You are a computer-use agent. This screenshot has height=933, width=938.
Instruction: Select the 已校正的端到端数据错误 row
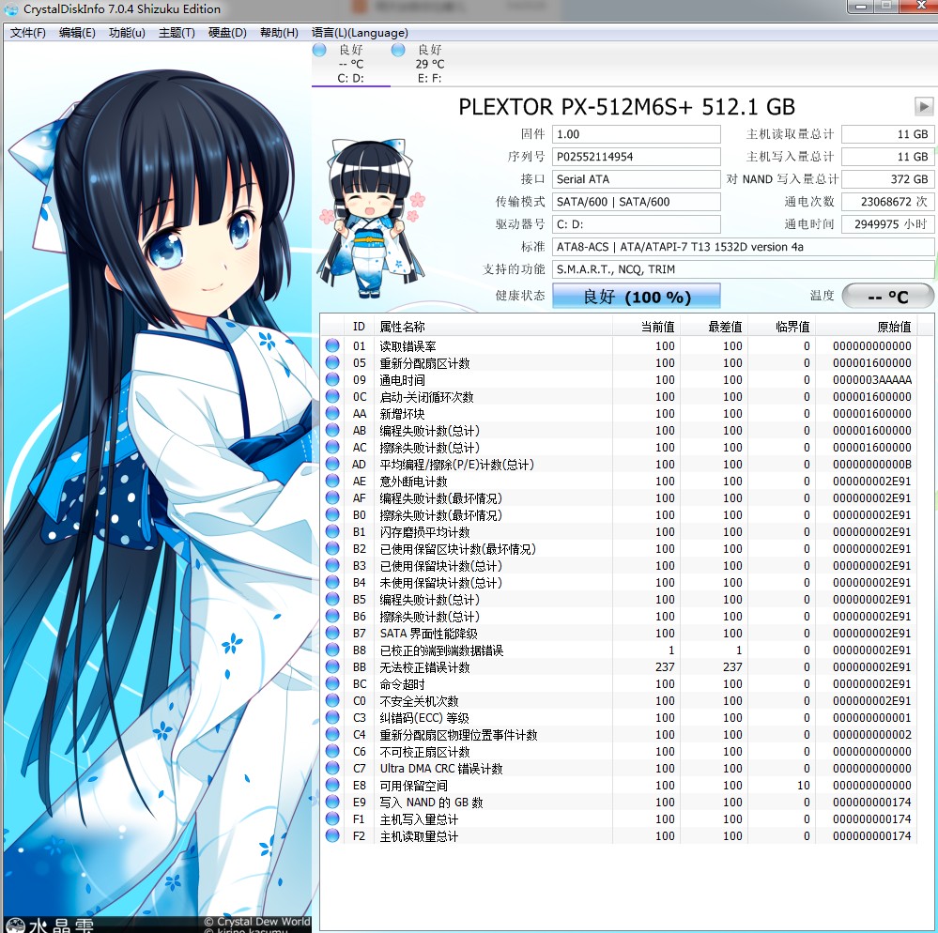pos(620,650)
